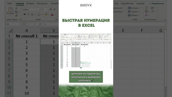Click the vertical scrollbar up arrow
The image size is (172, 97).
(166, 29)
